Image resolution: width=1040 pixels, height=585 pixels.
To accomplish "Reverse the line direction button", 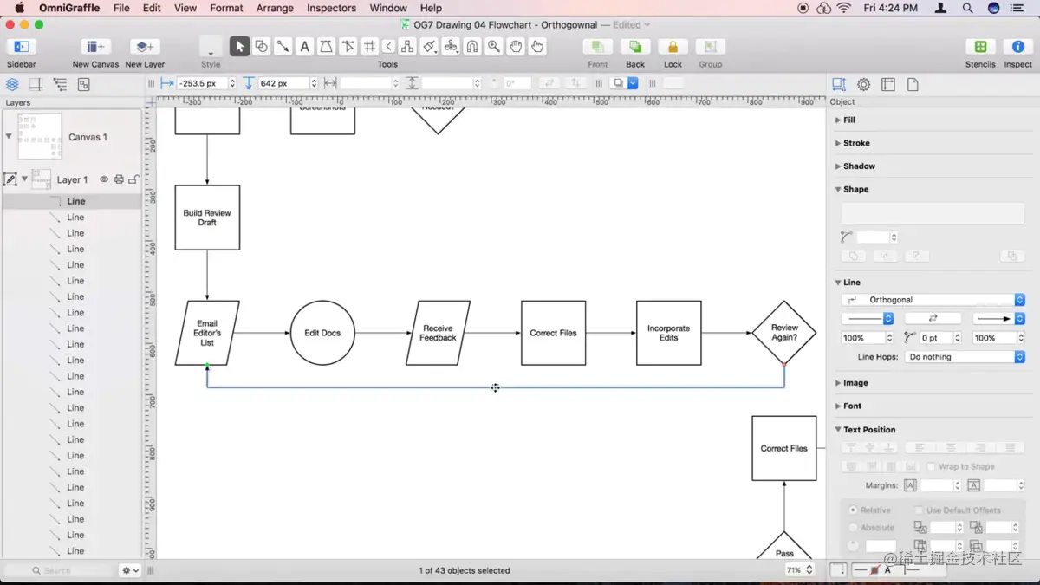I will pos(933,319).
